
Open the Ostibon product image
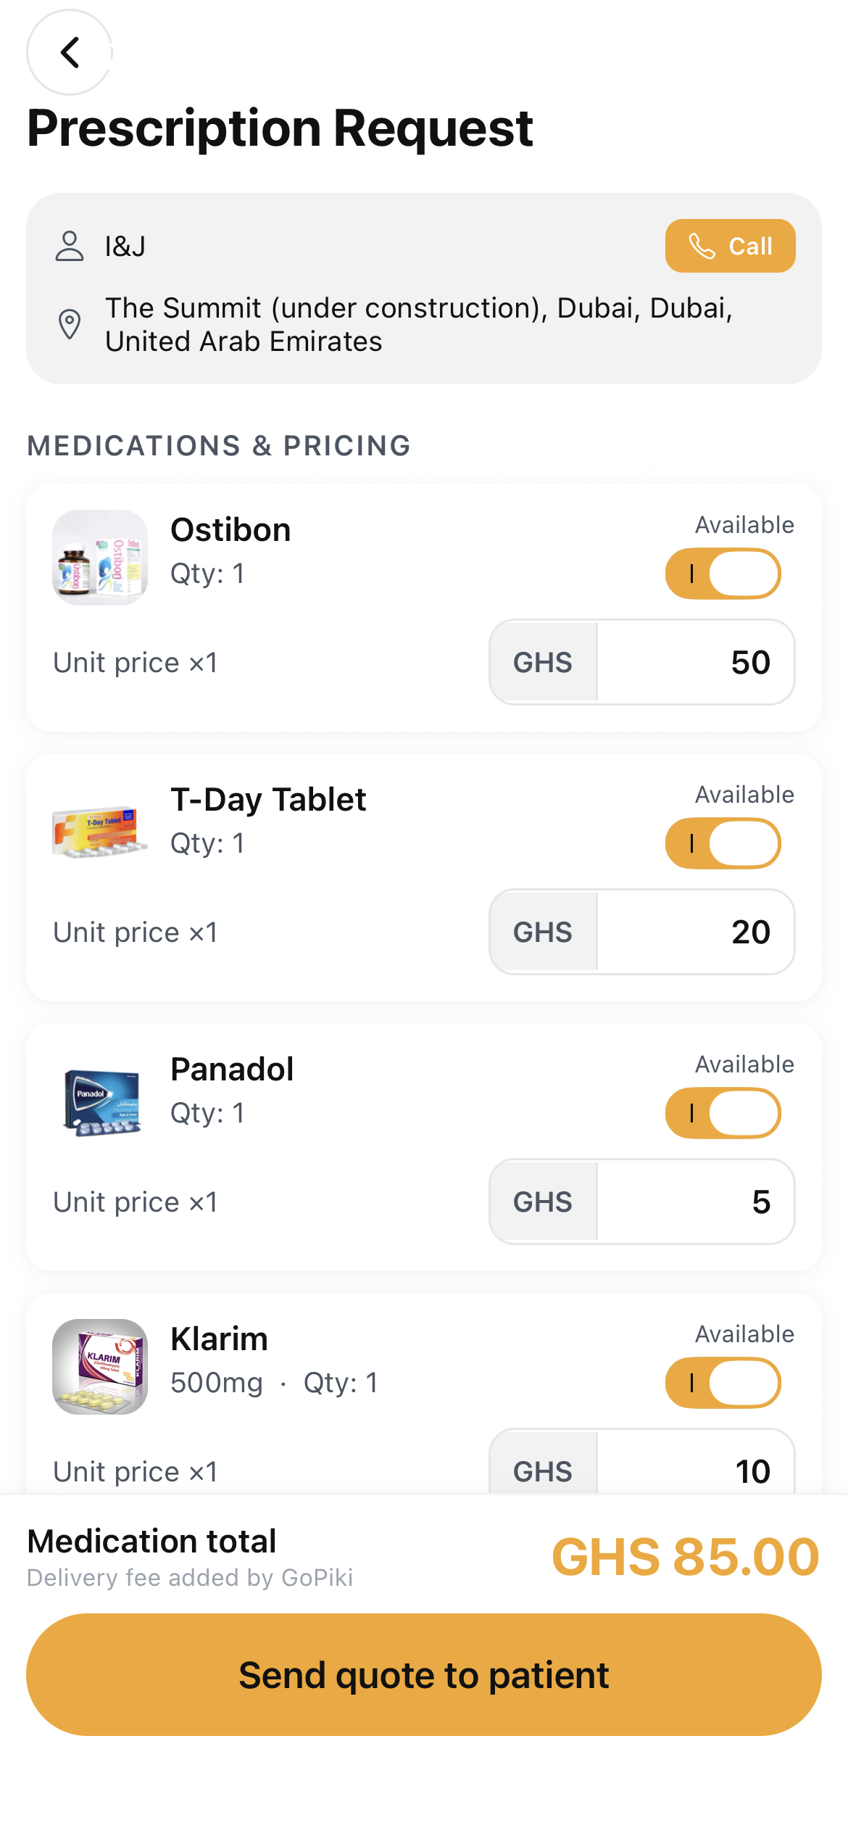100,558
